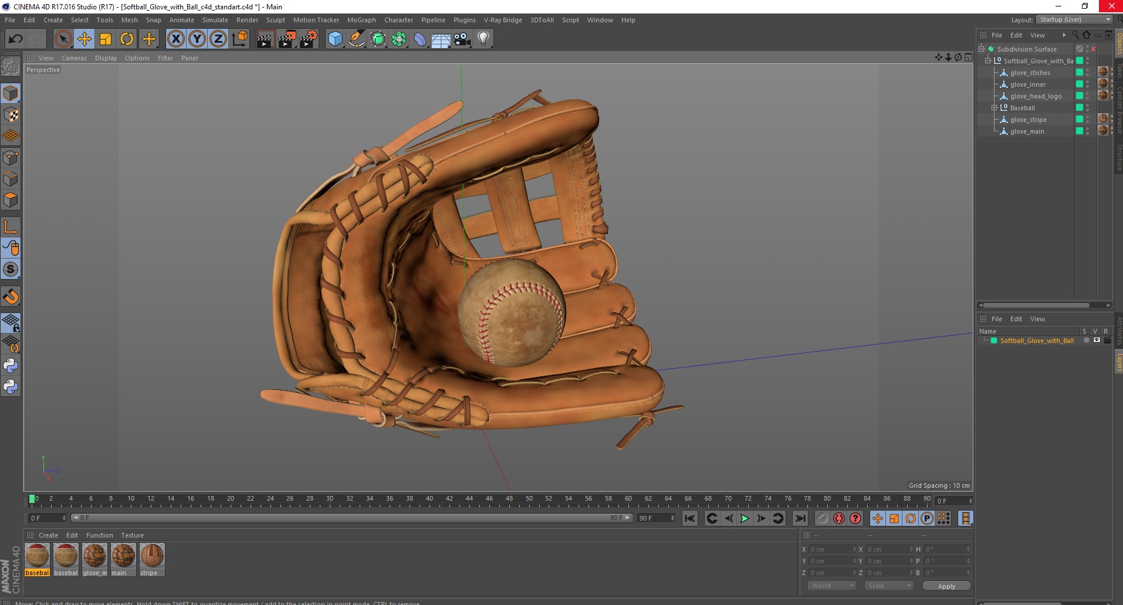The height and width of the screenshot is (605, 1123).
Task: Open the Layout dropdown
Action: pos(1074,19)
